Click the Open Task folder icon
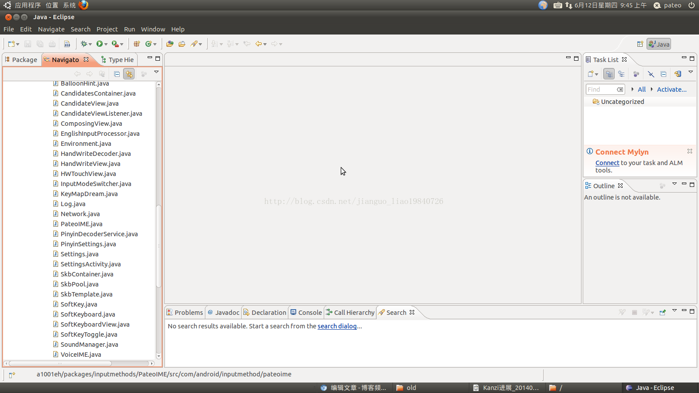 (182, 44)
